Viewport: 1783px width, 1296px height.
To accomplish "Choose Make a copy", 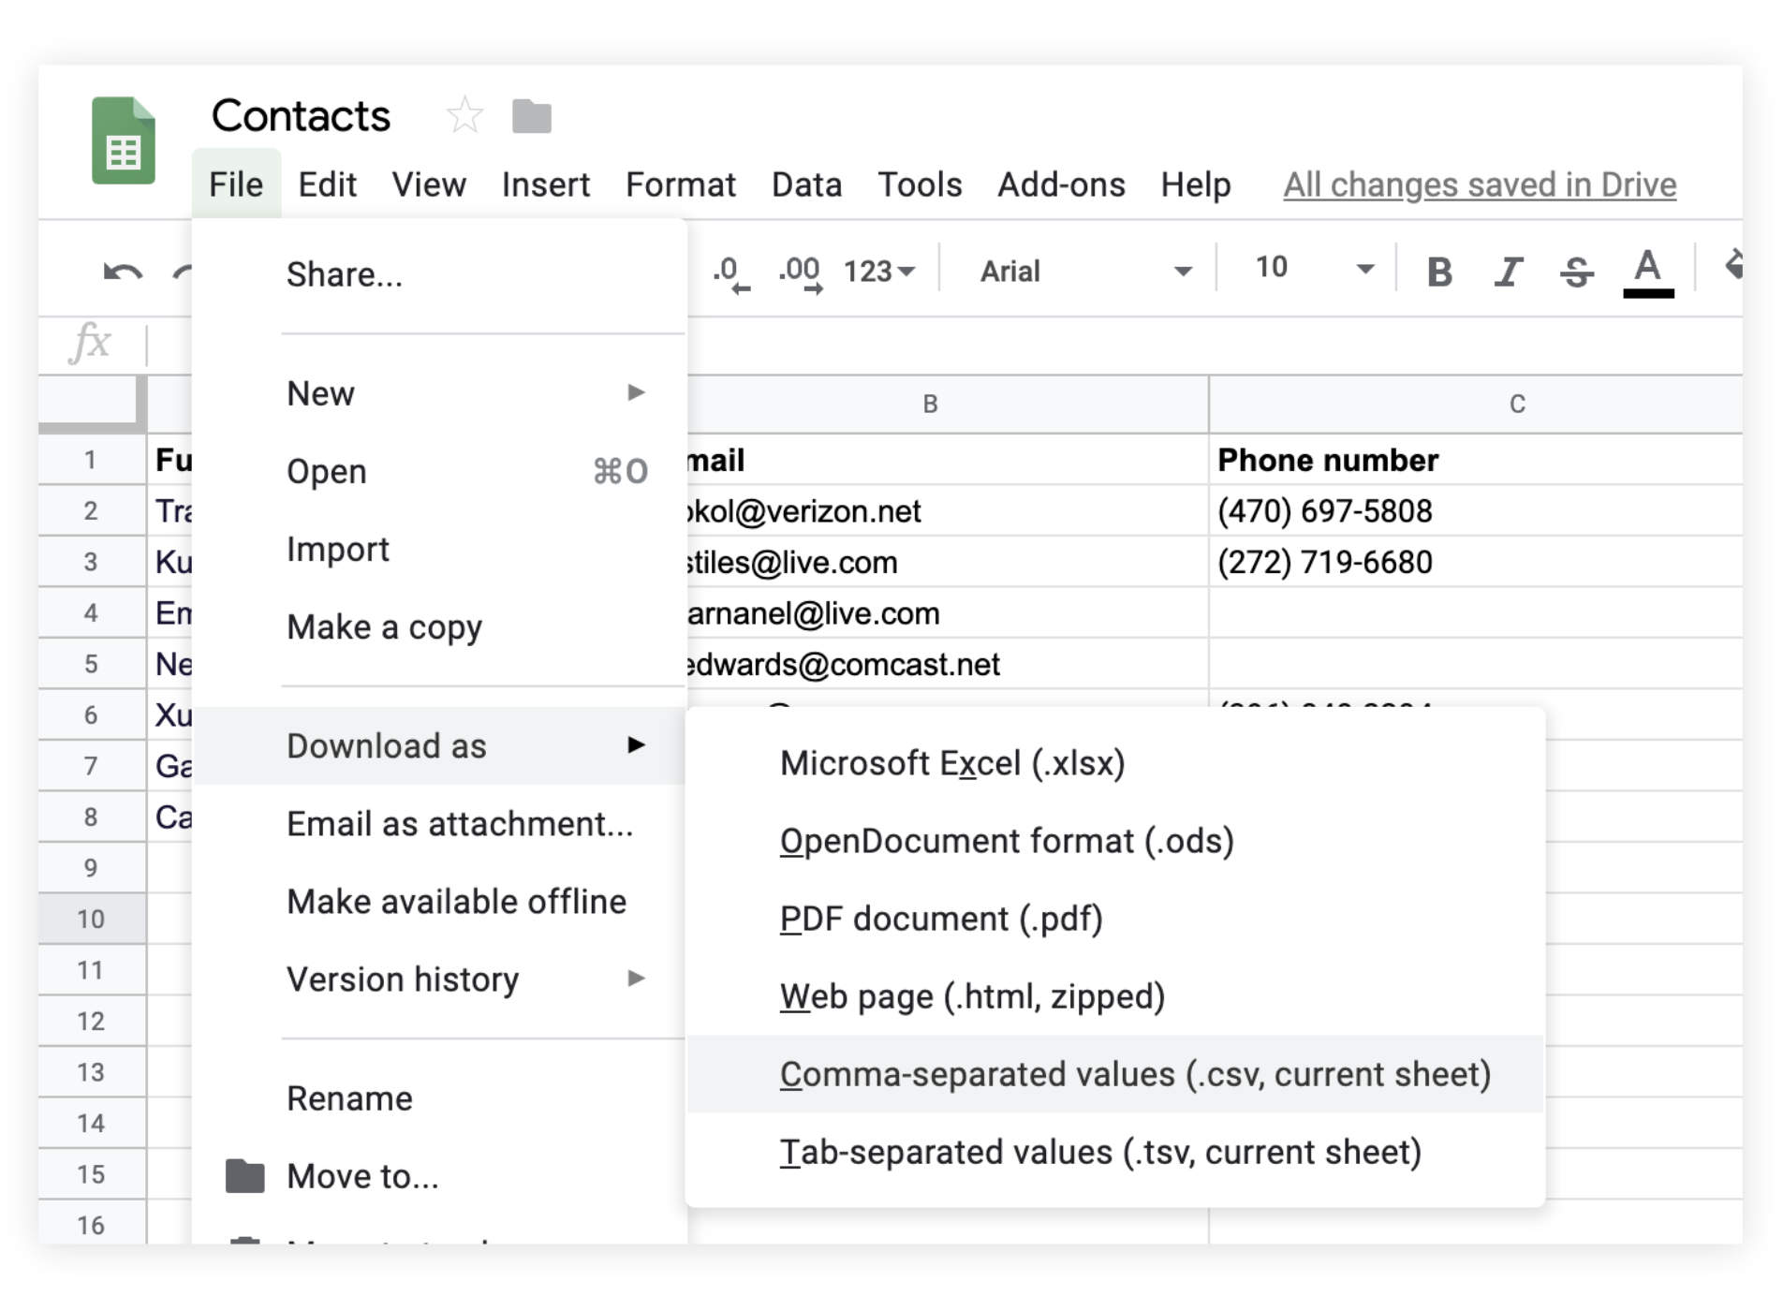I will point(439,626).
